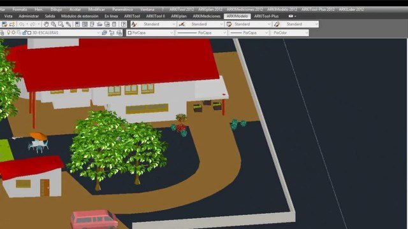Click the 3D-ESCALERAS layer color square
Viewport: 408px width, 229px height.
tap(29, 33)
